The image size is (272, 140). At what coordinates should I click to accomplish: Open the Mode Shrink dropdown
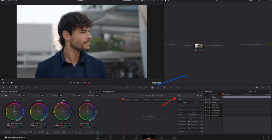click(x=184, y=112)
